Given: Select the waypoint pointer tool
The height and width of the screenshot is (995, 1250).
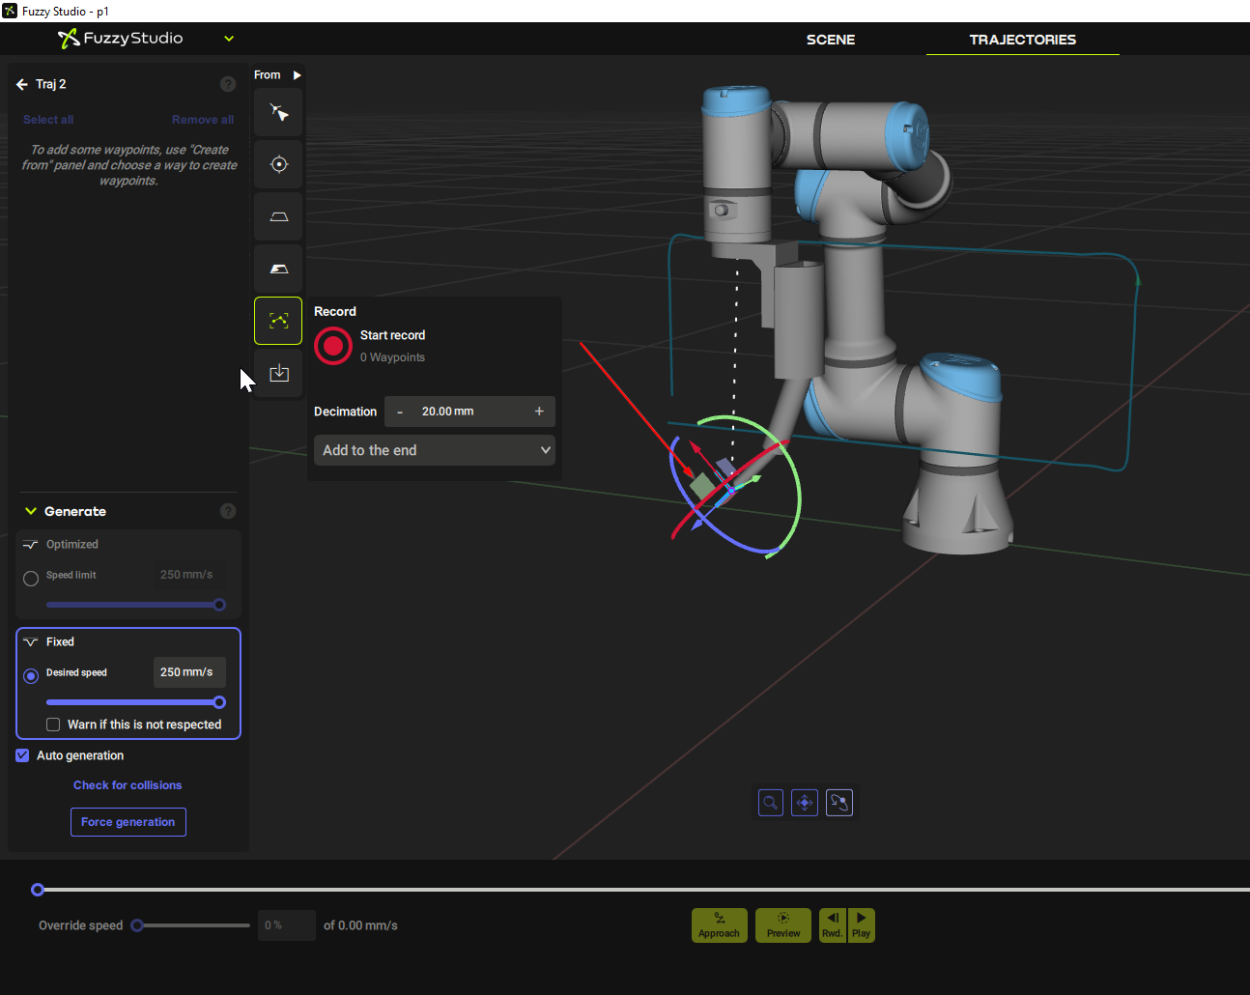Looking at the screenshot, I should [x=277, y=111].
